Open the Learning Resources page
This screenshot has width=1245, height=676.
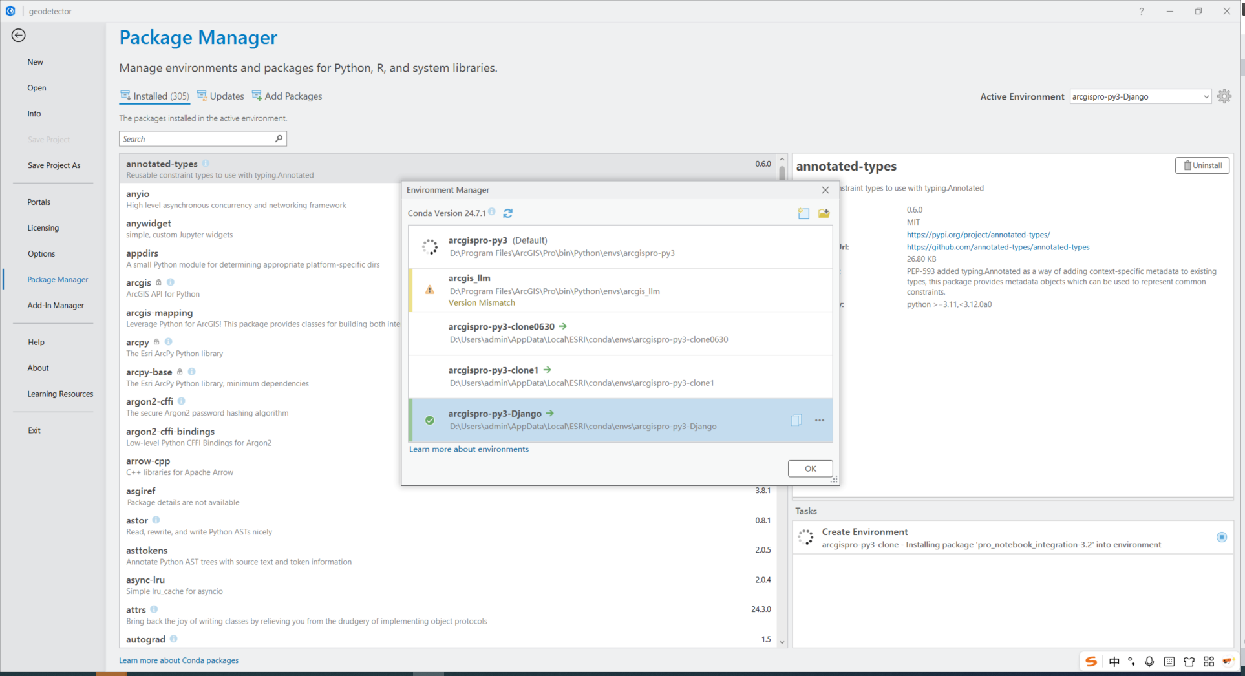point(60,394)
